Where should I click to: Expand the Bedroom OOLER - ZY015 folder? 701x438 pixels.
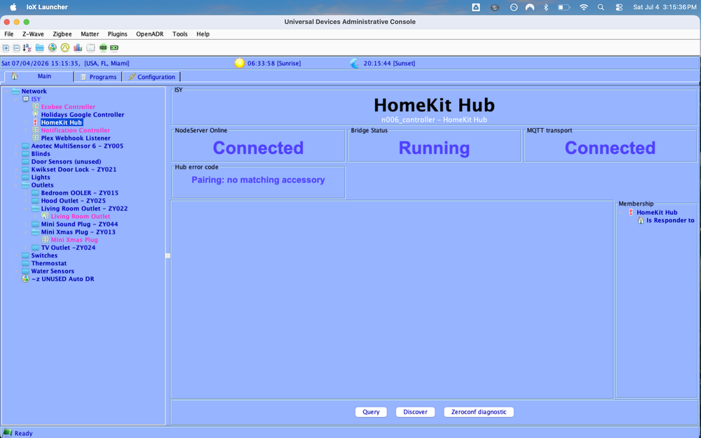coord(26,193)
